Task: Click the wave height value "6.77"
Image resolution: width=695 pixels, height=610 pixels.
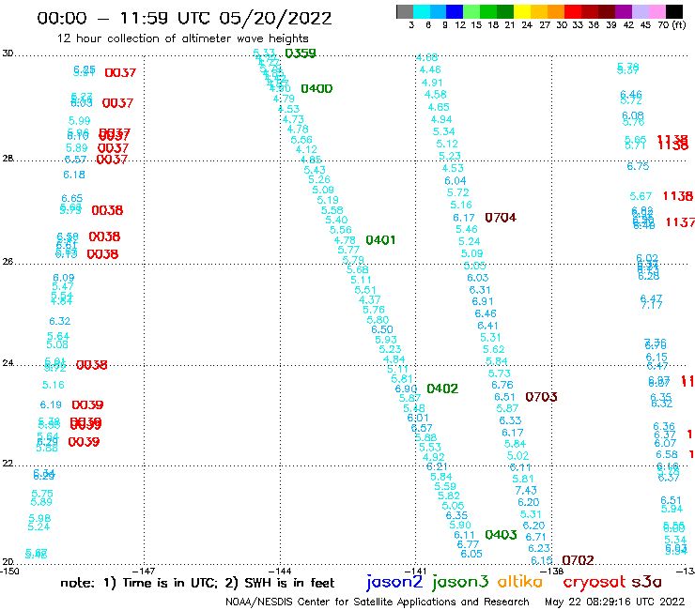Action: (x=468, y=544)
